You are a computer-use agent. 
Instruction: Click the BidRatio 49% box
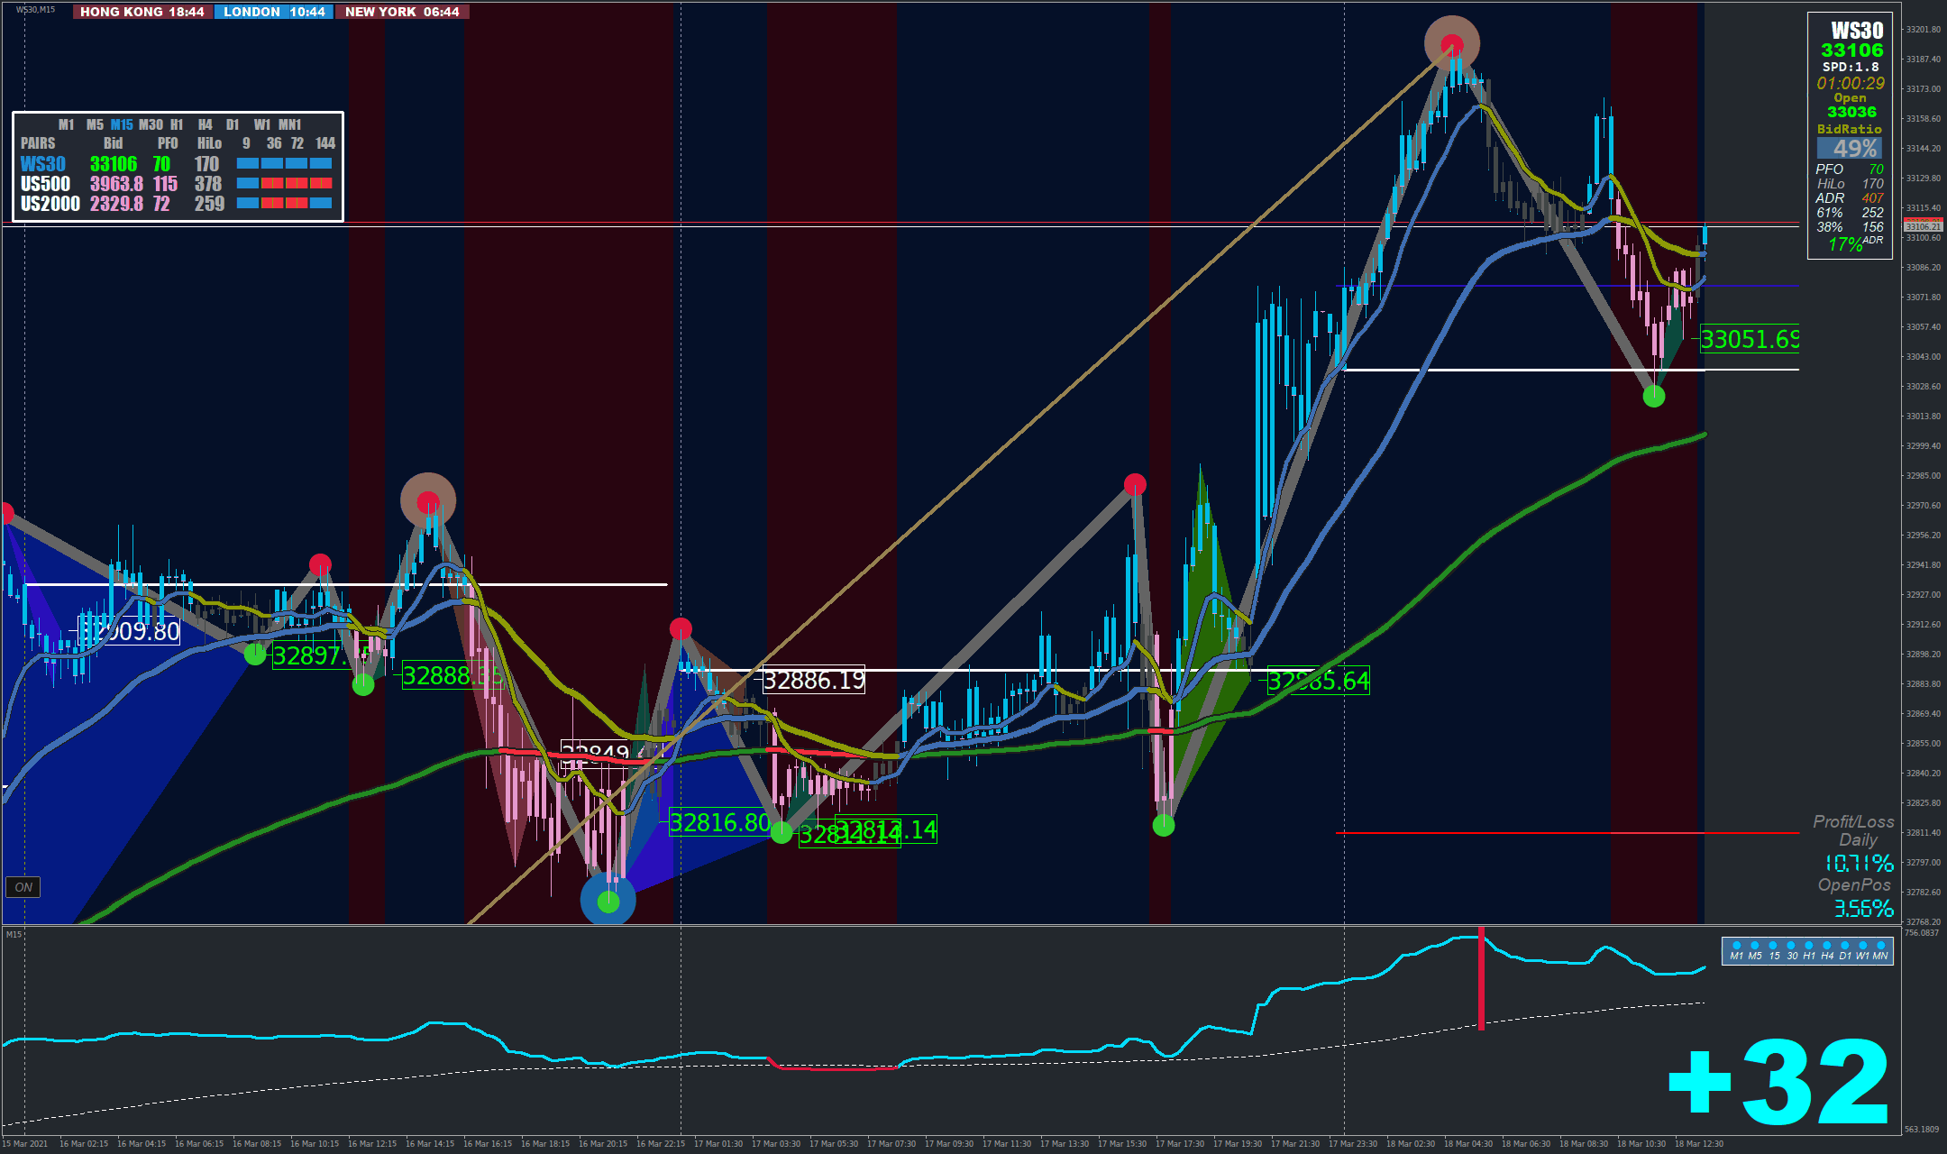tap(1849, 148)
